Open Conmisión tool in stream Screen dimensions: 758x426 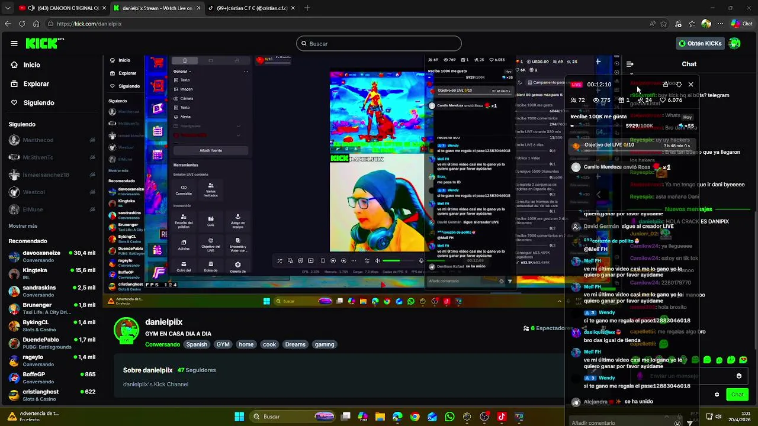[x=184, y=189]
